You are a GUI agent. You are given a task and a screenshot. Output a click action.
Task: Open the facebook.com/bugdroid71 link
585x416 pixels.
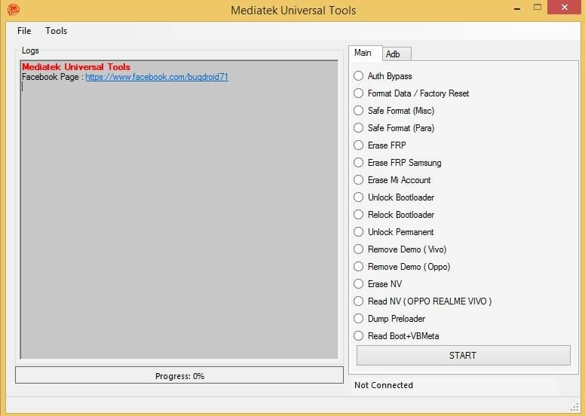tap(157, 77)
